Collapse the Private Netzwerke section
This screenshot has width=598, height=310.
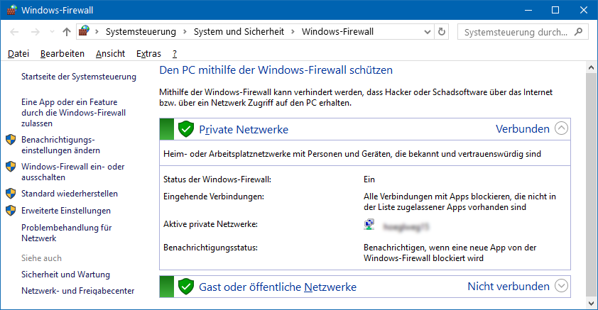coord(561,129)
